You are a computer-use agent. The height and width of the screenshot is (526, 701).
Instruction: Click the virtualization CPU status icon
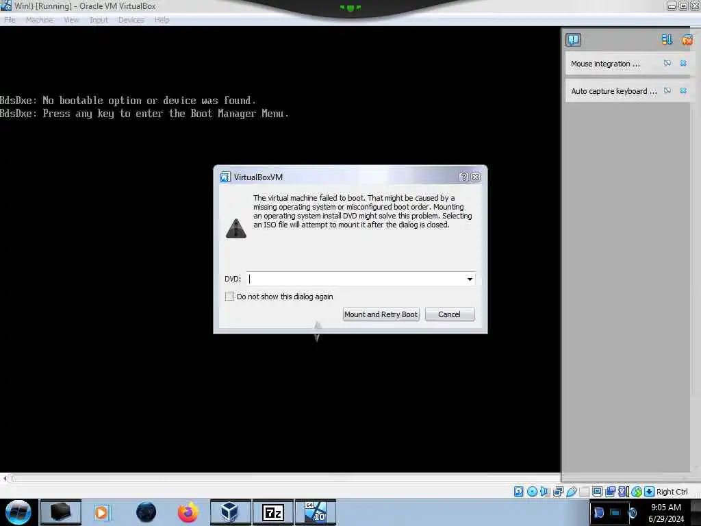point(623,492)
